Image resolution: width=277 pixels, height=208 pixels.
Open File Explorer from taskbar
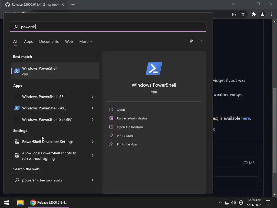click(x=20, y=203)
